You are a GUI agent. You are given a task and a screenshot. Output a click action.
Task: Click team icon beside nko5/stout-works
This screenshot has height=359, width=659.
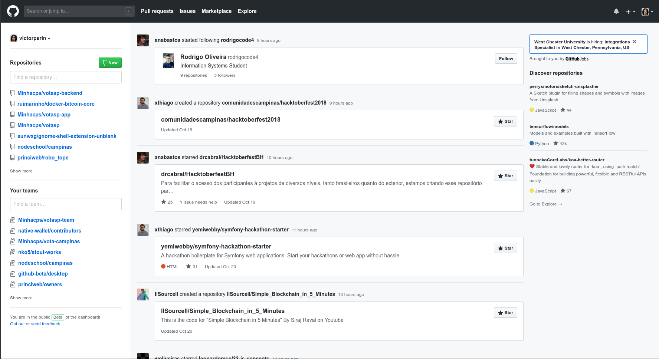[13, 252]
